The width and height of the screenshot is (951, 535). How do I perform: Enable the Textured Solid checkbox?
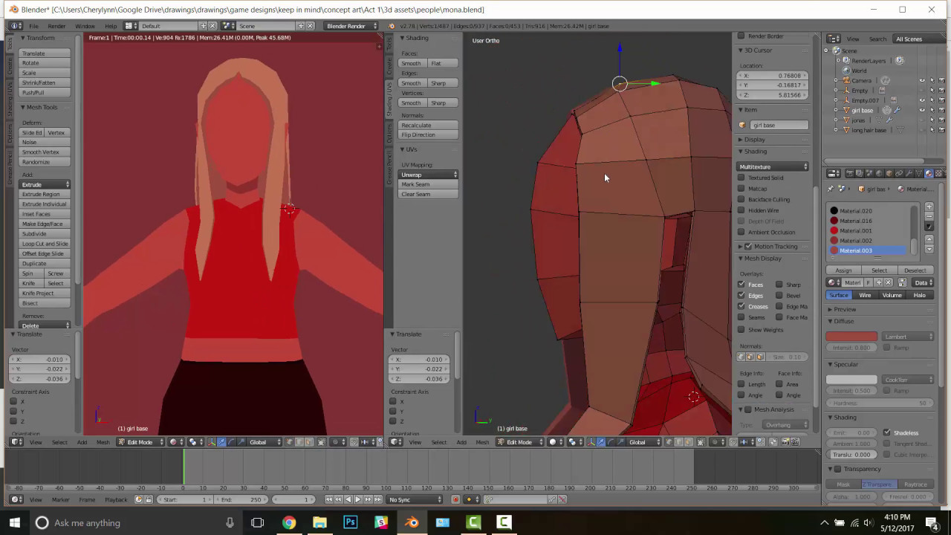click(741, 178)
